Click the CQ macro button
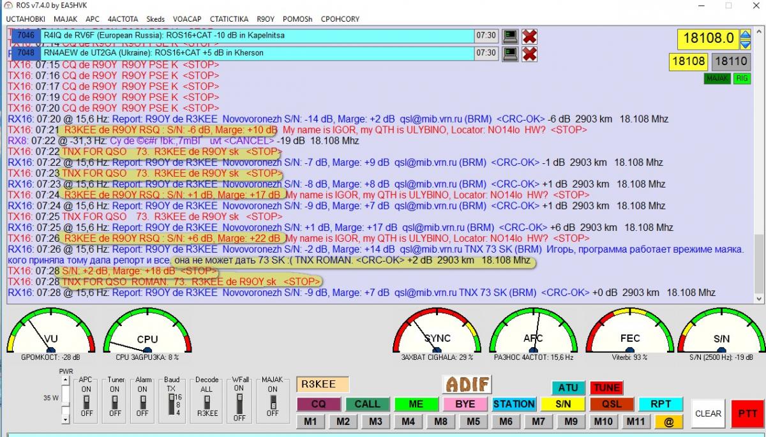Image resolution: width=766 pixels, height=437 pixels. tap(318, 404)
